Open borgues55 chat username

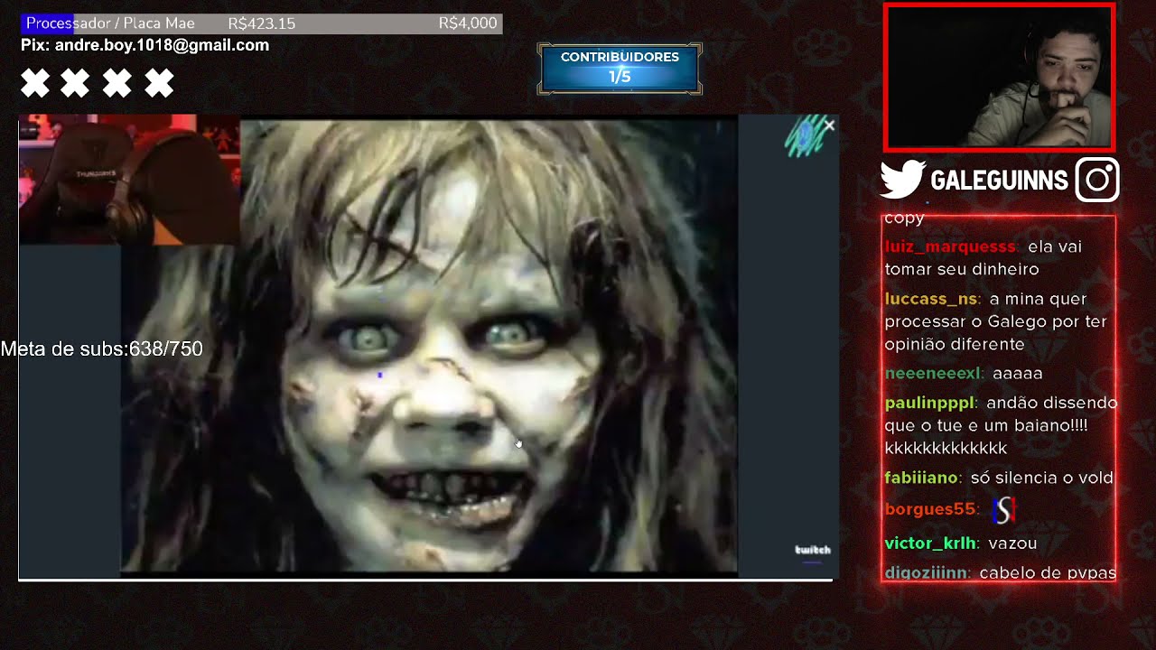point(930,509)
